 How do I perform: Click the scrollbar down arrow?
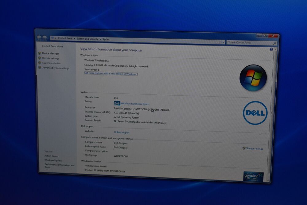[268, 180]
